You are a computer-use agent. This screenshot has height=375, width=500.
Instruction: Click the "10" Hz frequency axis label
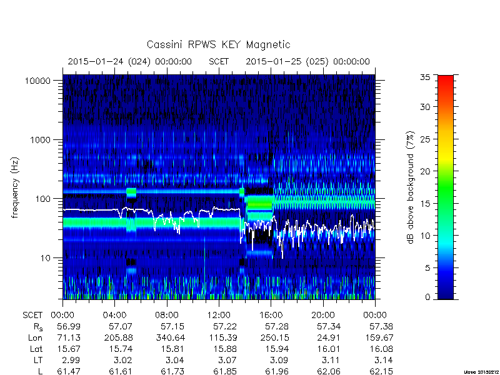click(x=46, y=258)
